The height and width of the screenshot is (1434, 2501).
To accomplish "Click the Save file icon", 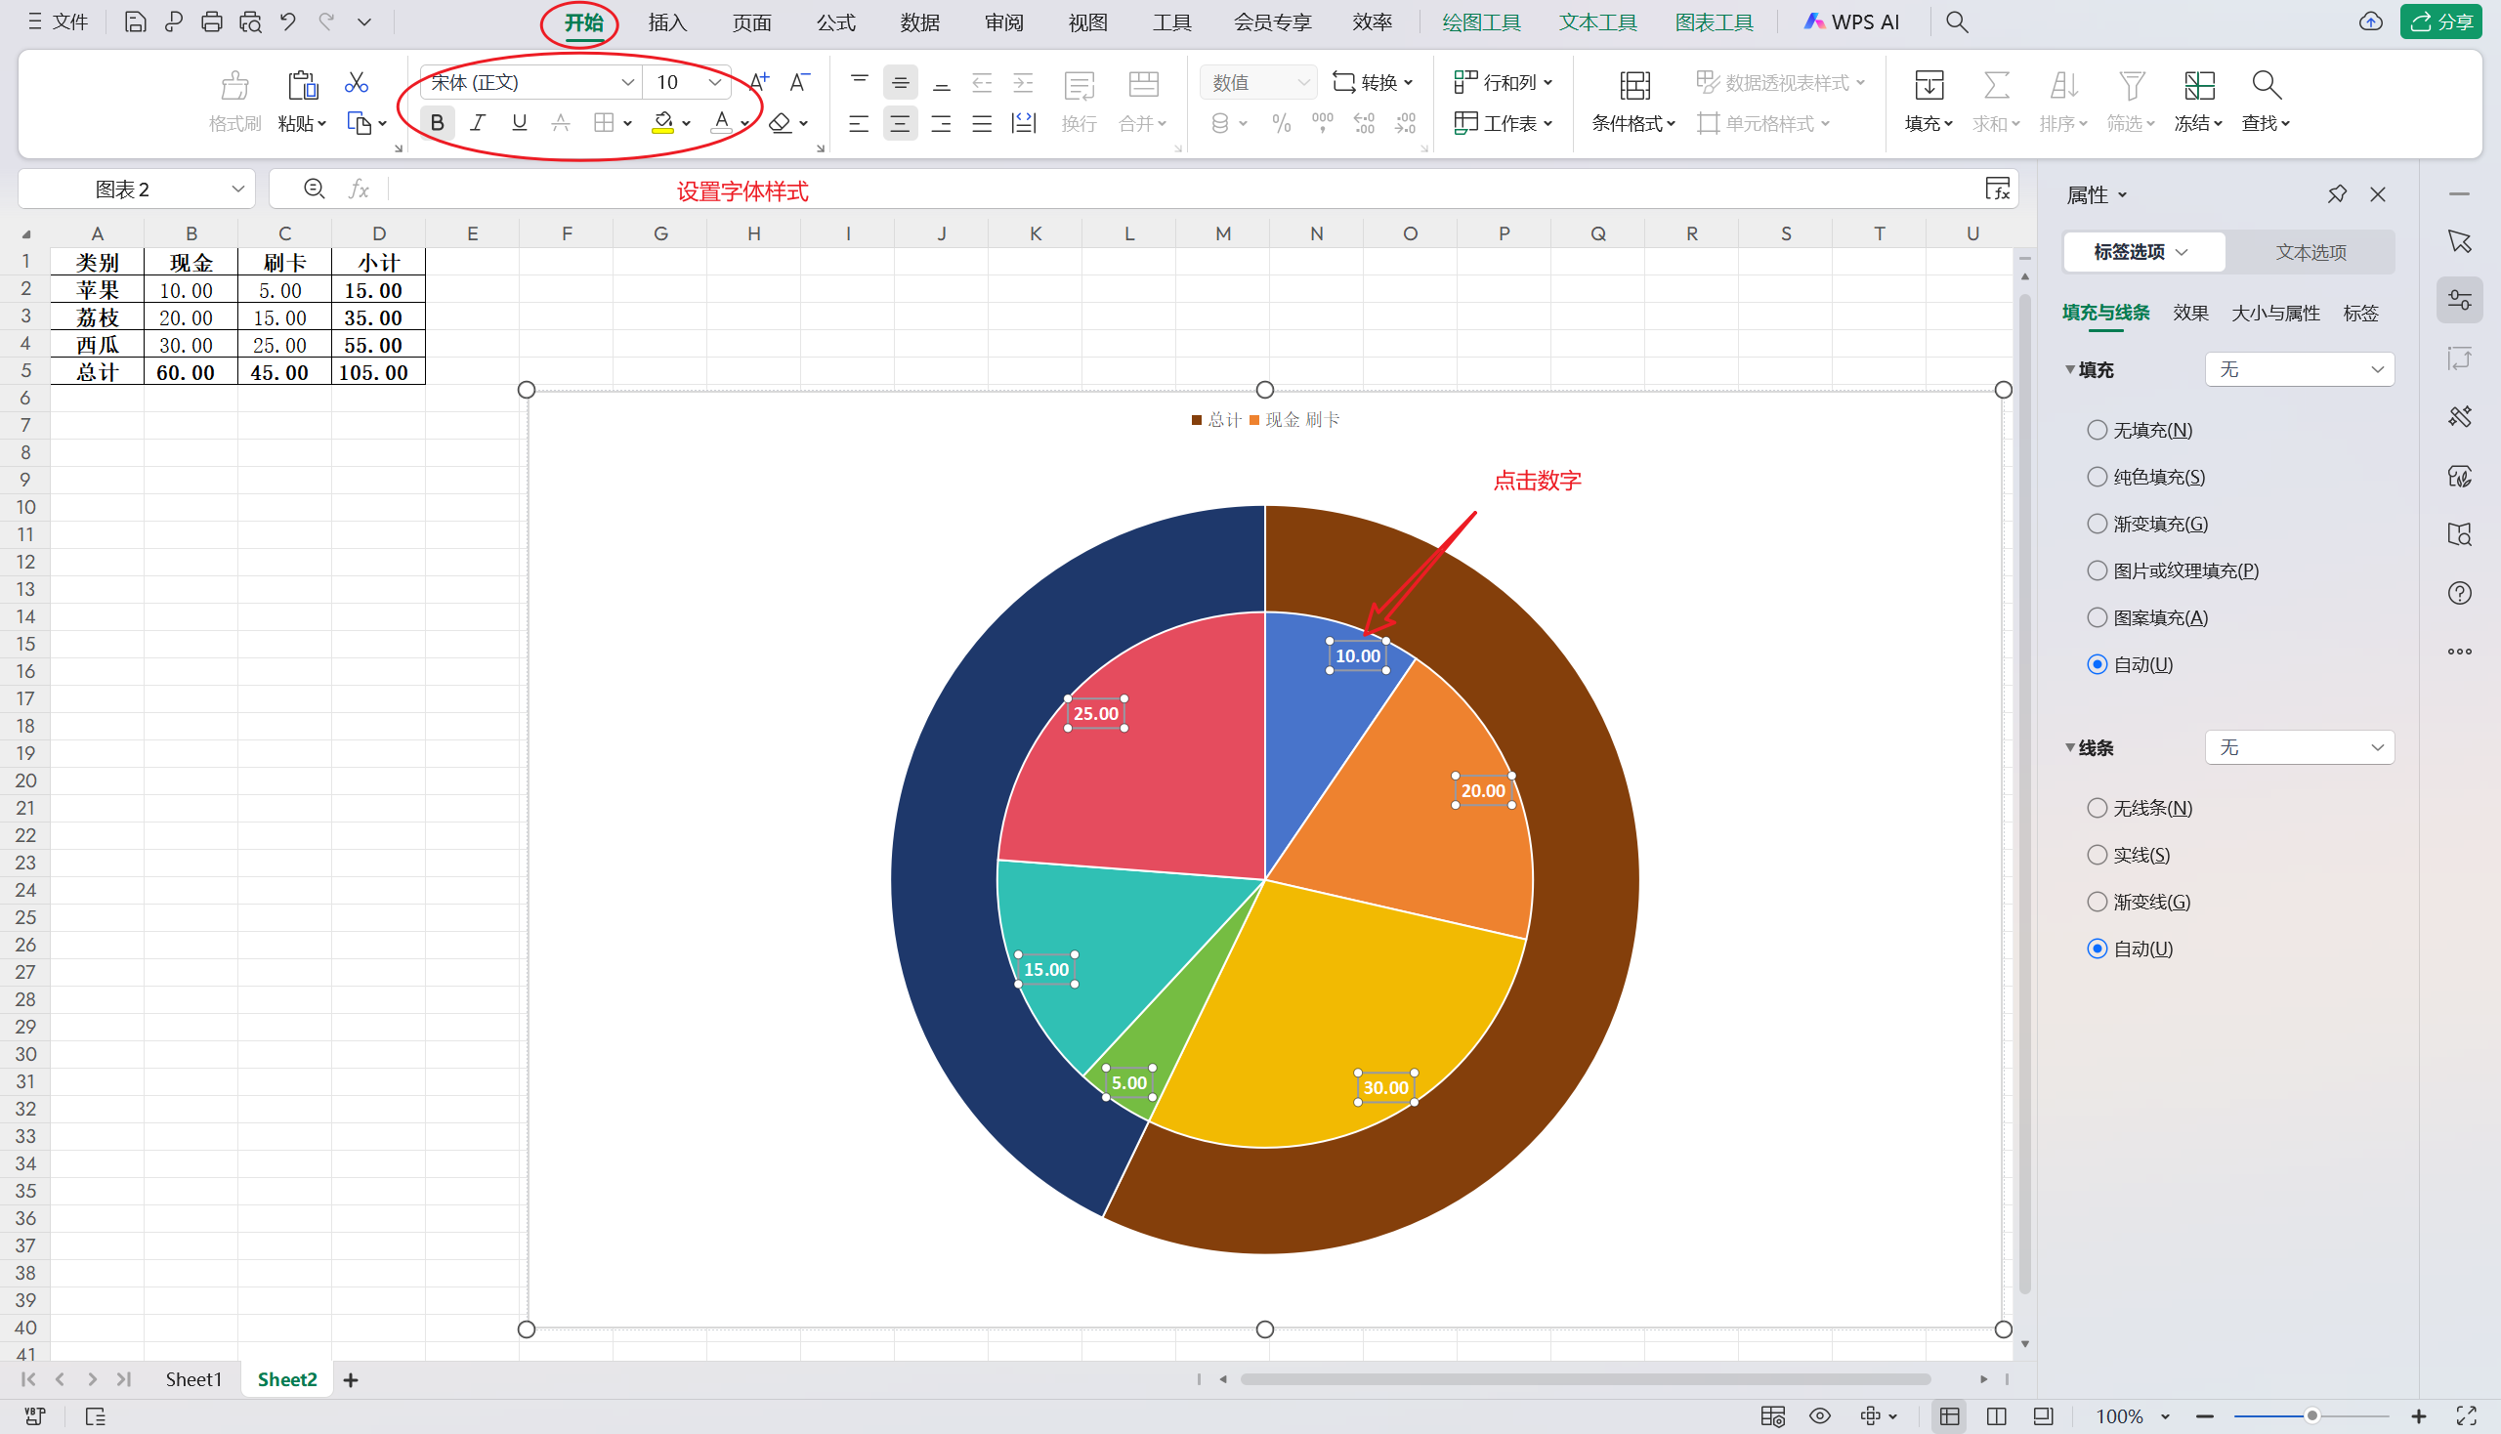I will 135,21.
